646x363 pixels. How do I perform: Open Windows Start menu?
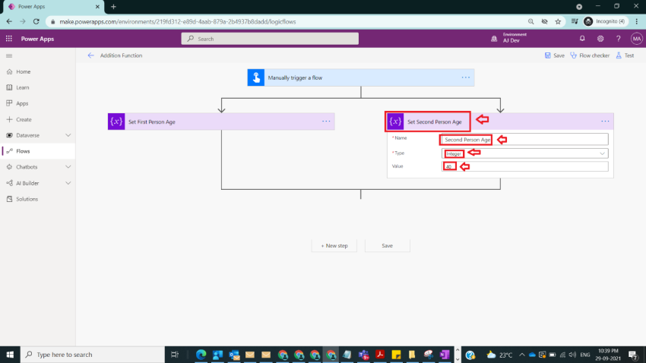coord(10,355)
